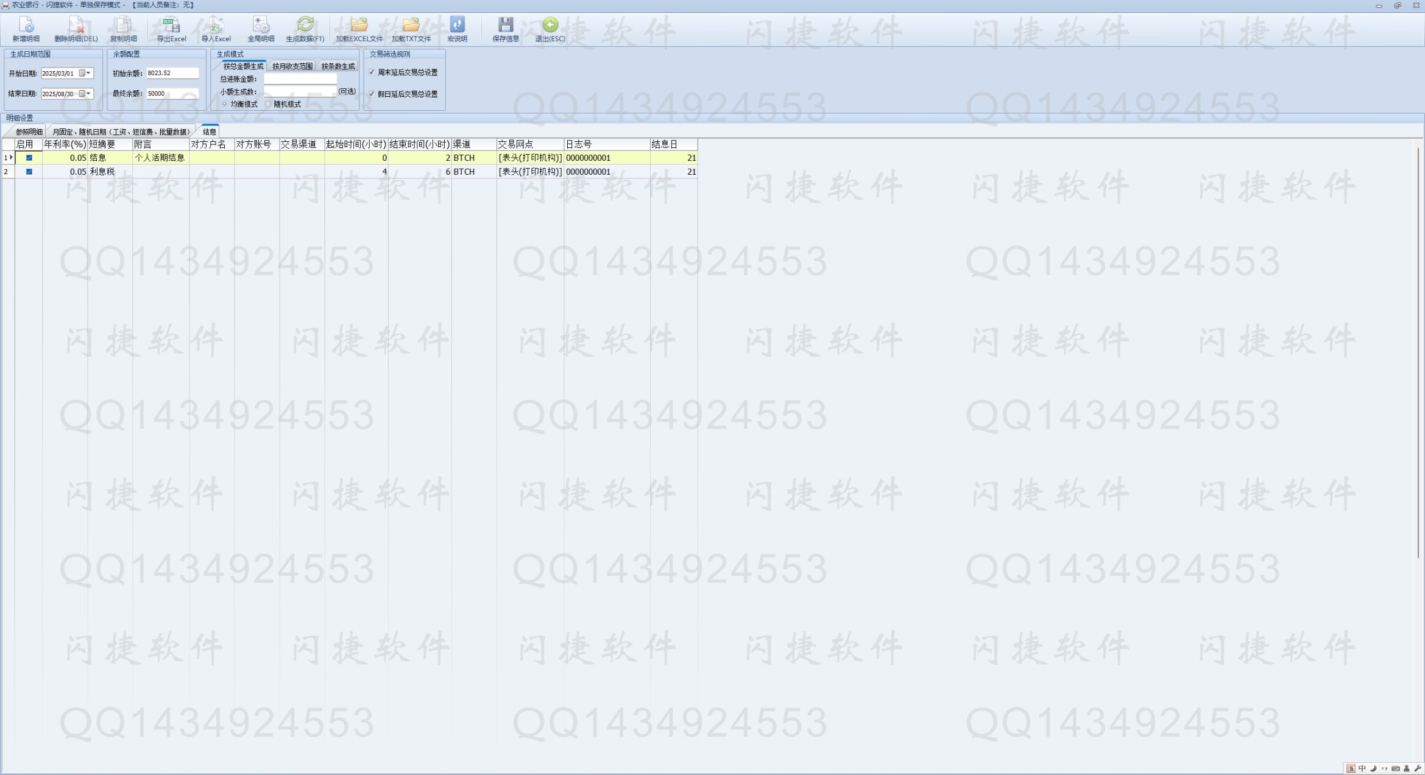This screenshot has width=1425, height=775.
Task: Open the 全局明细 settings icon
Action: 261,25
